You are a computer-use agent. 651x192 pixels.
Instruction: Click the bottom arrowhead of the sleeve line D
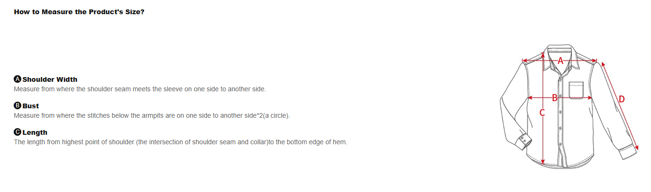636,147
